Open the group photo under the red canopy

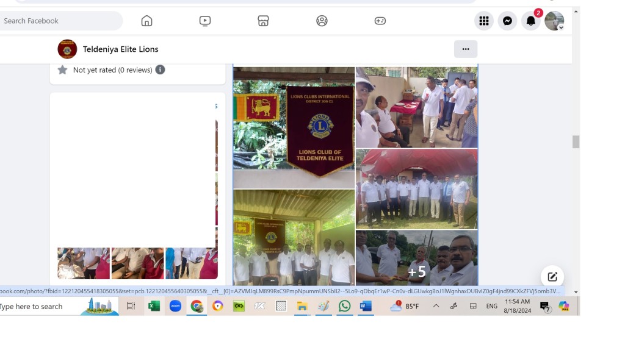tap(416, 189)
